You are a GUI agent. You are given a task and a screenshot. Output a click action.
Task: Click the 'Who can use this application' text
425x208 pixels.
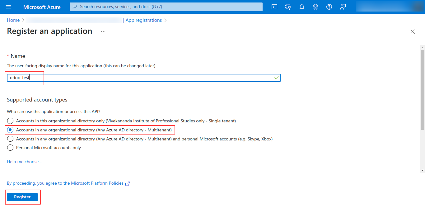(x=54, y=111)
